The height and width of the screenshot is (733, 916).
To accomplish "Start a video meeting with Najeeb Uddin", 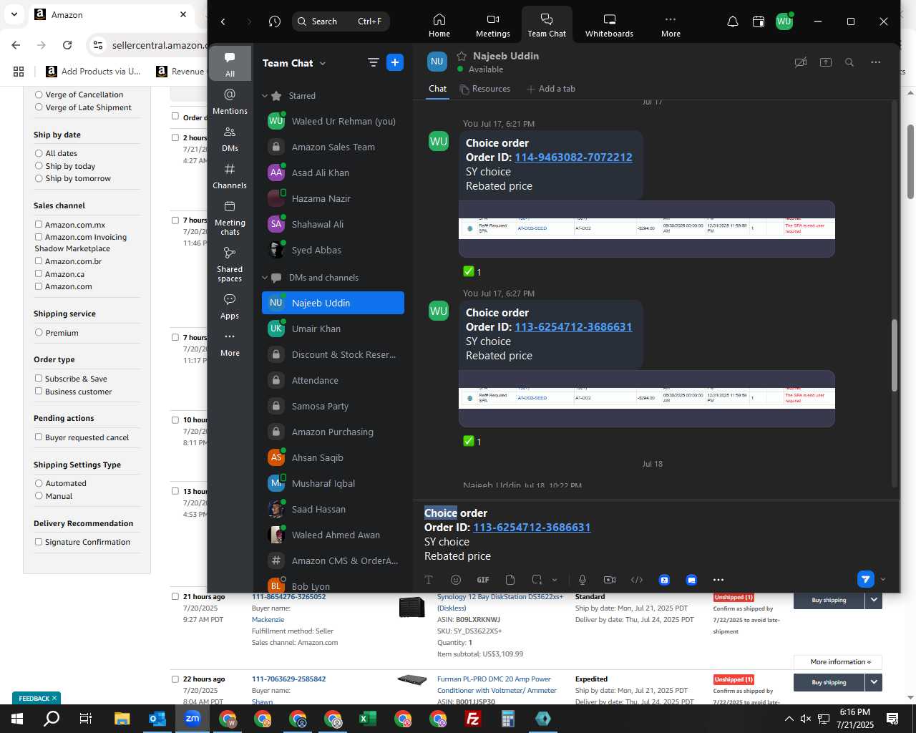I will point(801,62).
